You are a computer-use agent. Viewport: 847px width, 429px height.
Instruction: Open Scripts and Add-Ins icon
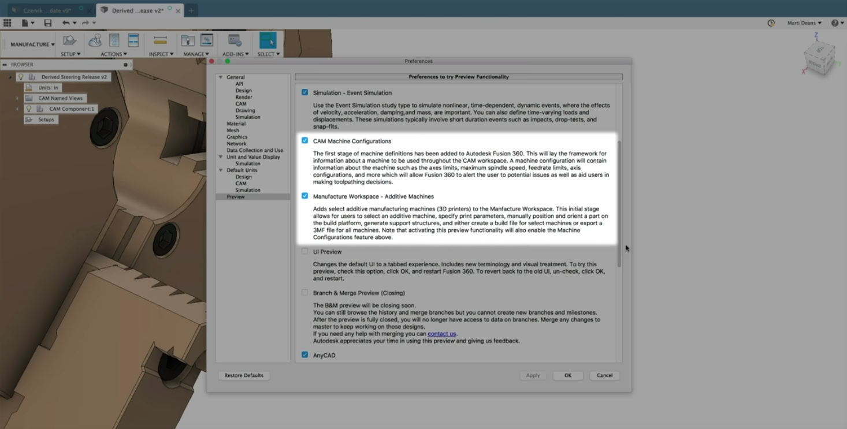tap(235, 40)
